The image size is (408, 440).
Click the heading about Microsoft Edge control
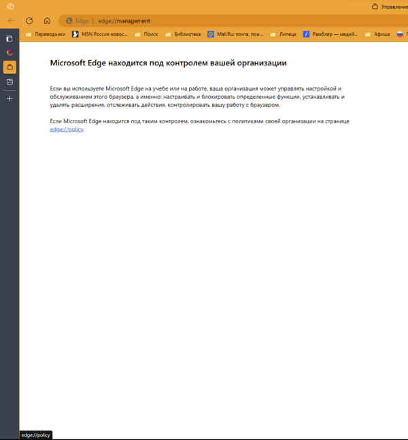pyautogui.click(x=168, y=63)
